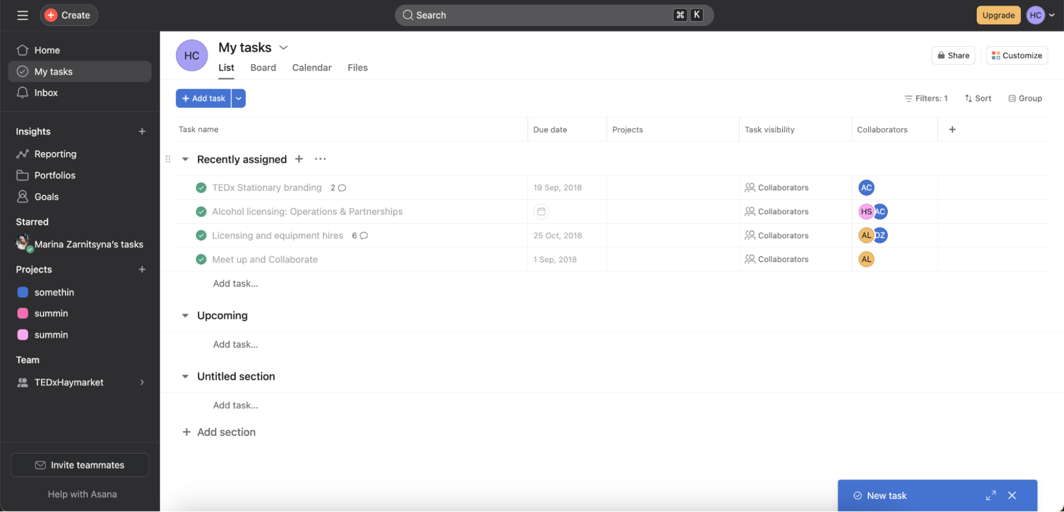Open comments on Licensing and equipment hires
This screenshot has height=512, width=1064.
360,236
